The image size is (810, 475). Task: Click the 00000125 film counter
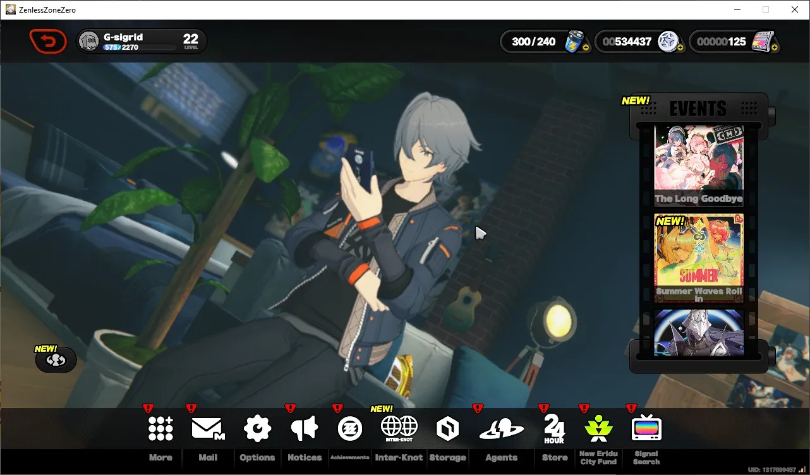(722, 42)
